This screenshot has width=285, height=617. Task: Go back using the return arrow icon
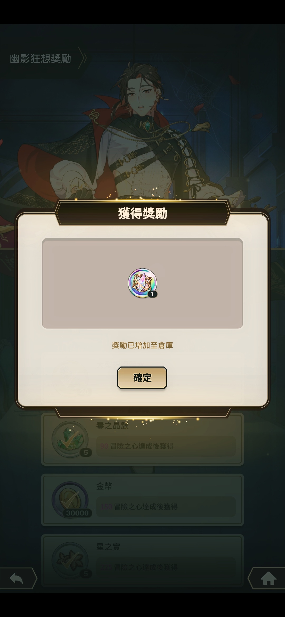(16, 579)
